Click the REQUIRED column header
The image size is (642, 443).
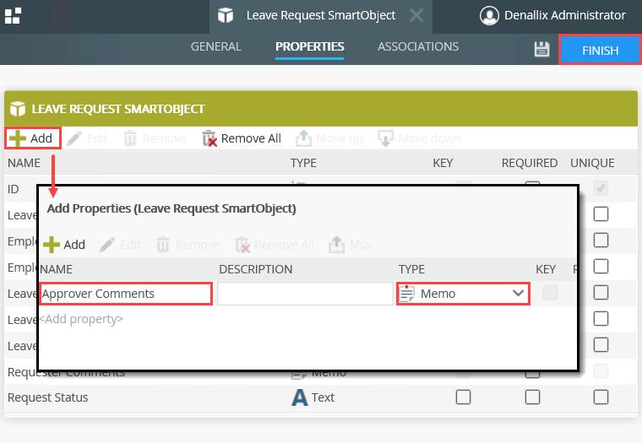coord(530,163)
